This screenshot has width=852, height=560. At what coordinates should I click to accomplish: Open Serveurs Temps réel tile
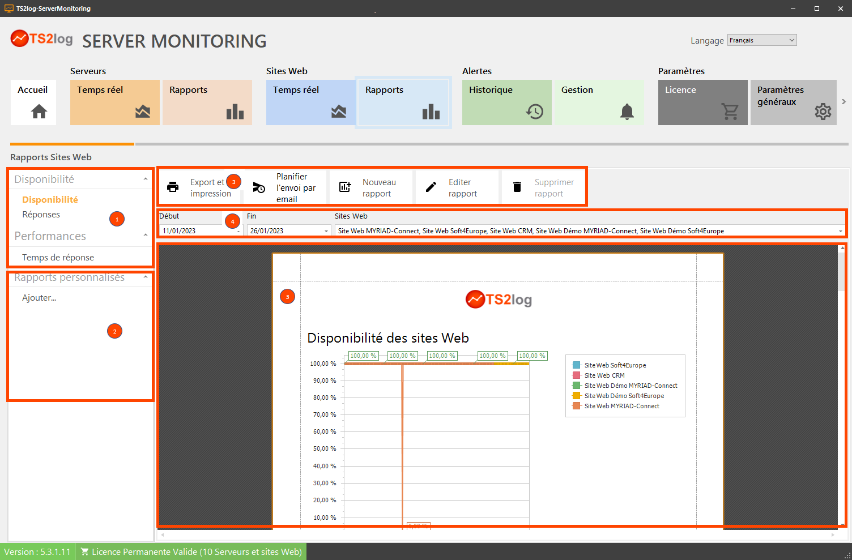point(115,102)
